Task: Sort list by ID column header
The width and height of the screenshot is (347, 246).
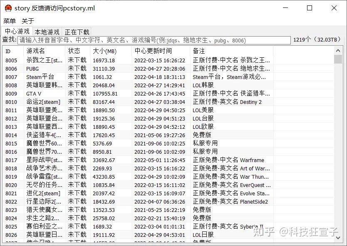Action: pyautogui.click(x=12, y=51)
